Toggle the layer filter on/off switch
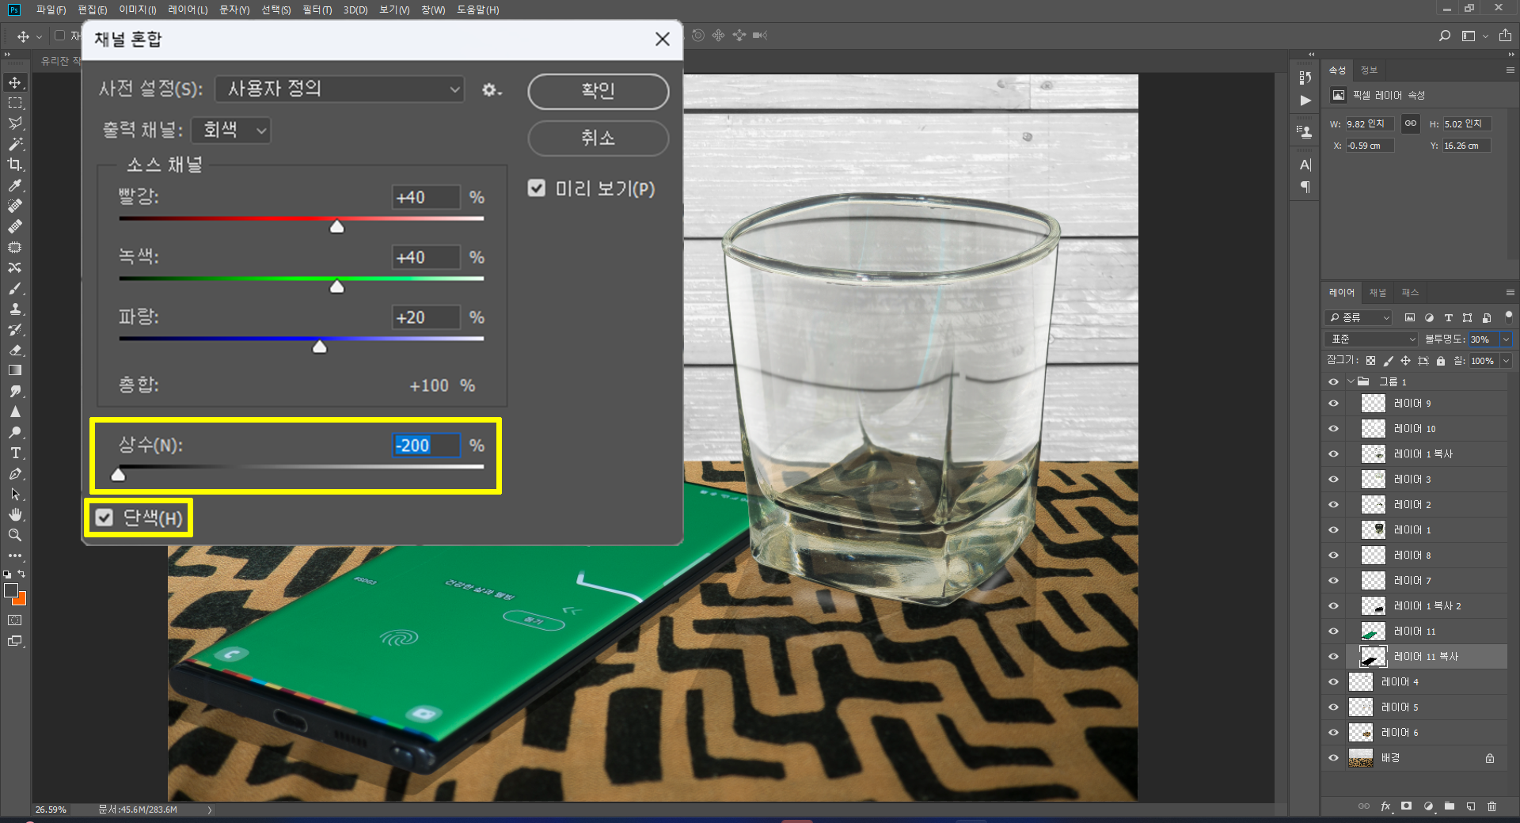Screen dimensions: 1520x823 (x=1508, y=316)
